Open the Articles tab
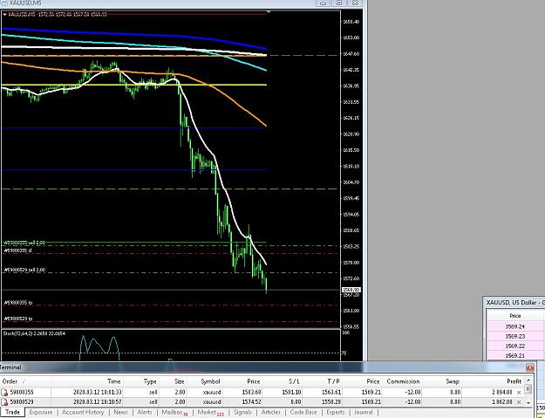The width and height of the screenshot is (545, 418). coord(271,412)
